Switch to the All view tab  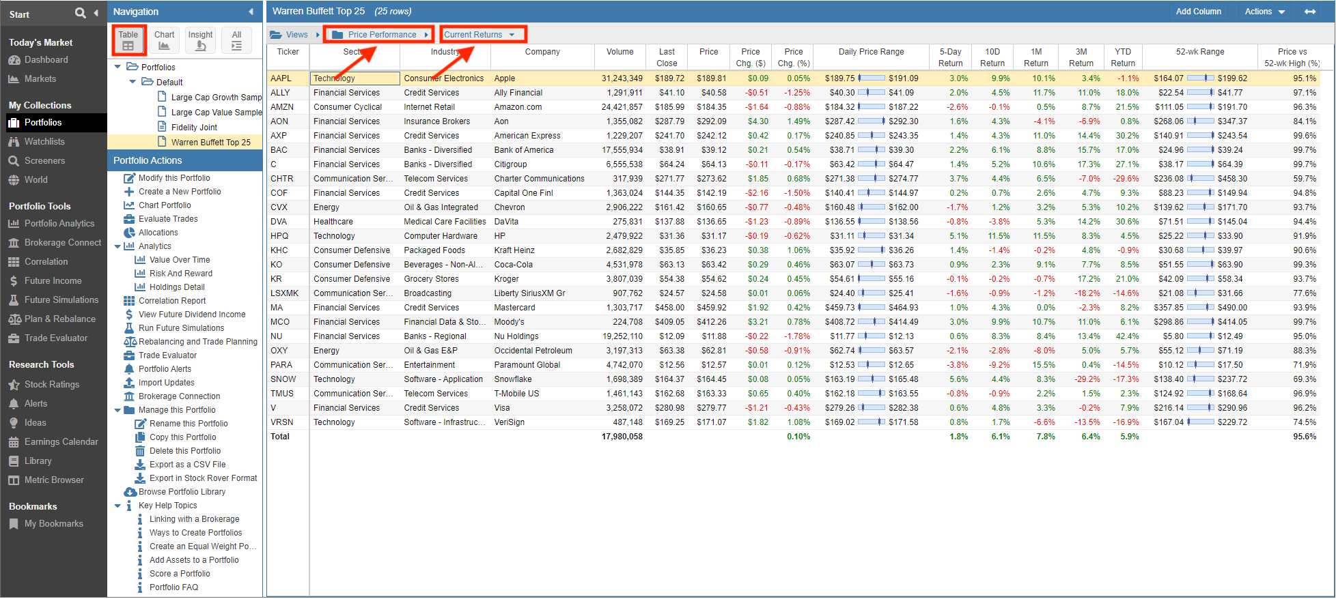pyautogui.click(x=236, y=40)
